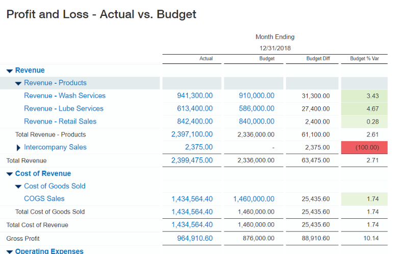Click COGS Sales budget 1,460,000.00

(254, 198)
